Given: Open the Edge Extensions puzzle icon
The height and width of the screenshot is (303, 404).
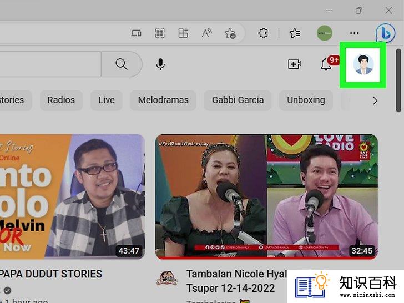Looking at the screenshot, I should point(263,33).
